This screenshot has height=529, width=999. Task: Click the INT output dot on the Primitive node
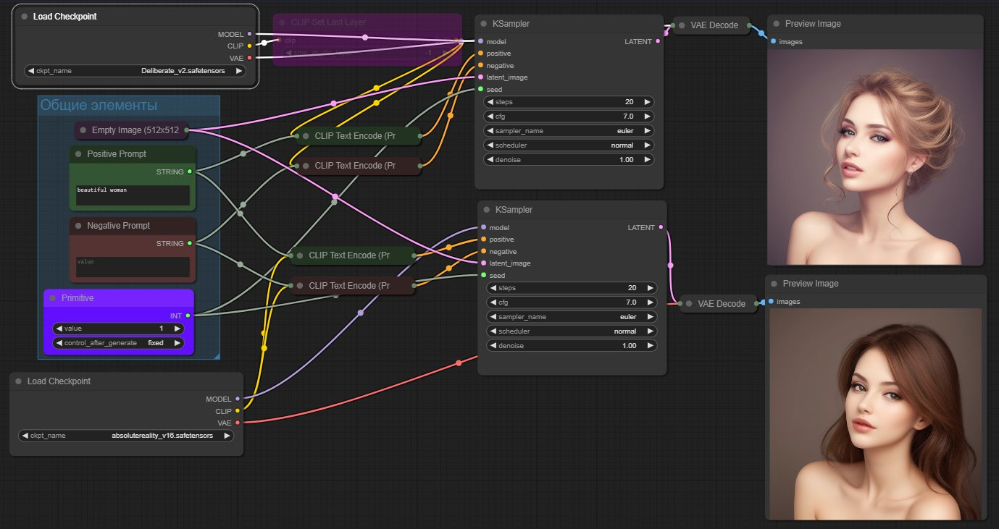pyautogui.click(x=187, y=316)
